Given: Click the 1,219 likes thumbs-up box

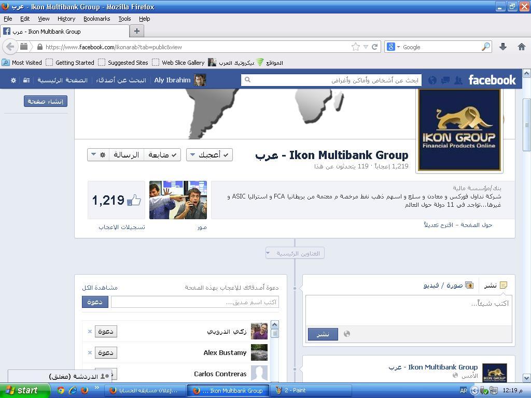Looking at the screenshot, I should (116, 200).
